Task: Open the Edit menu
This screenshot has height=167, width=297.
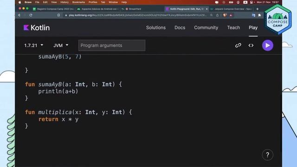Action: [45, 2]
